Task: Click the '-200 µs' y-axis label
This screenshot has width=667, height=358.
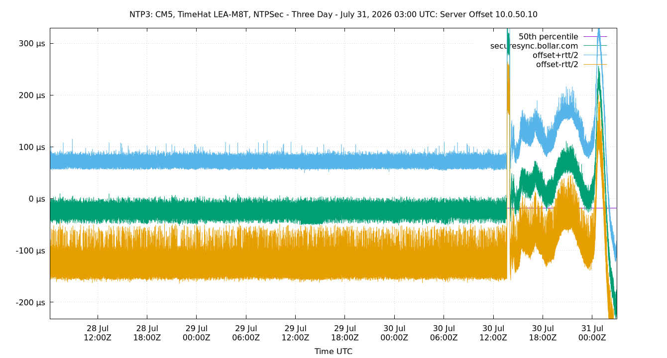Action: click(31, 302)
